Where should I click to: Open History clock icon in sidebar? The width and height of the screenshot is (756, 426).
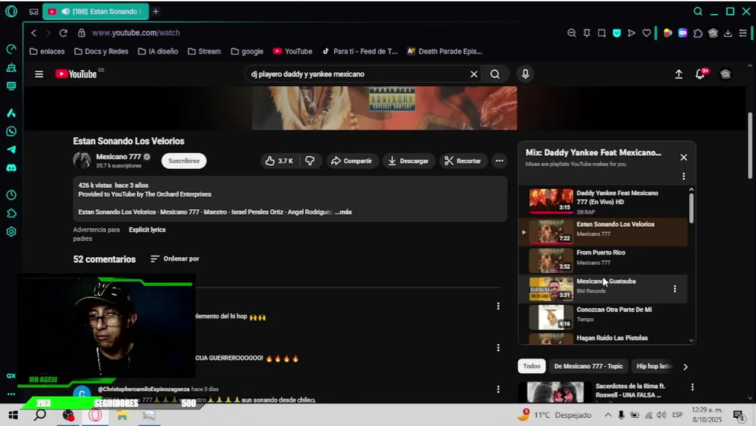click(11, 195)
